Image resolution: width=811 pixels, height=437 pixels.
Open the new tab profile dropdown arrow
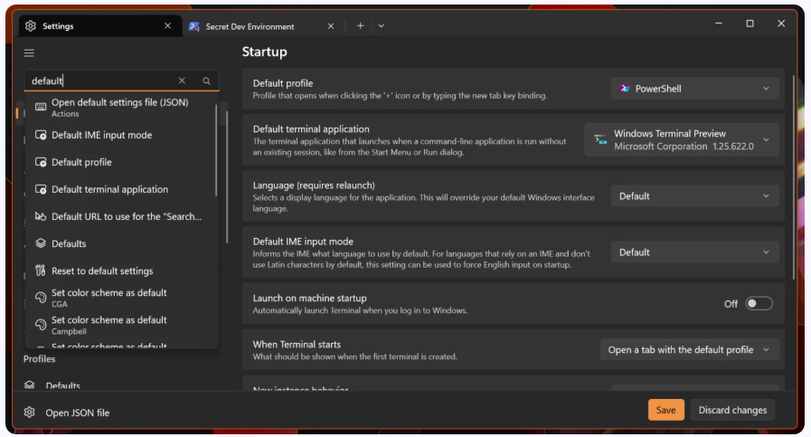382,26
